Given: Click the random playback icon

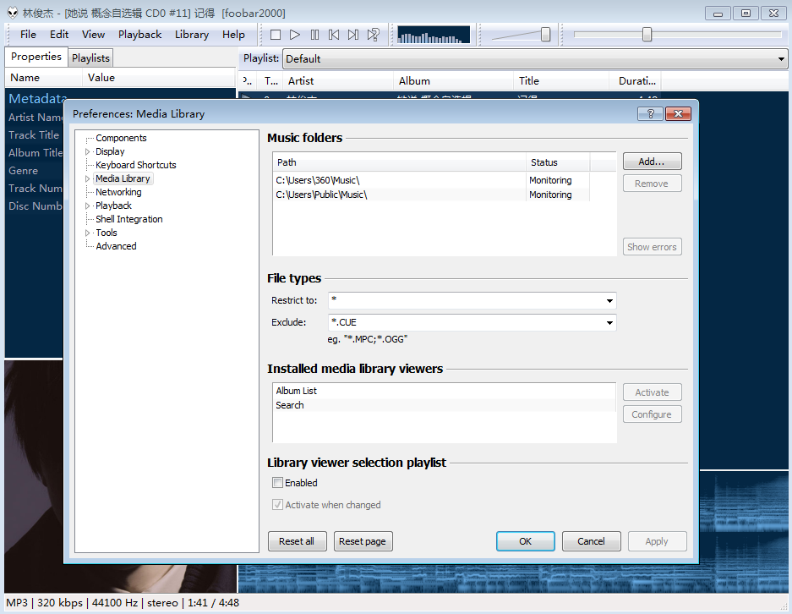Looking at the screenshot, I should (374, 35).
